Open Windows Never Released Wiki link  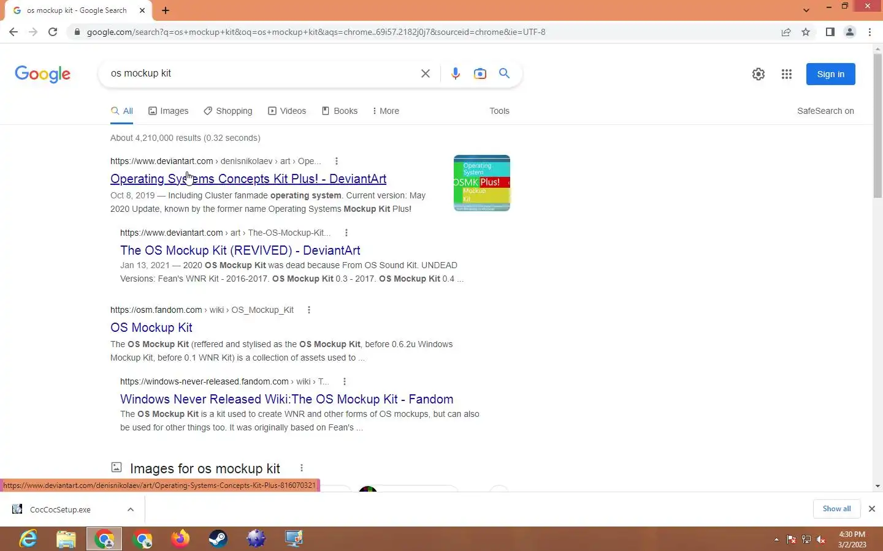tap(287, 399)
